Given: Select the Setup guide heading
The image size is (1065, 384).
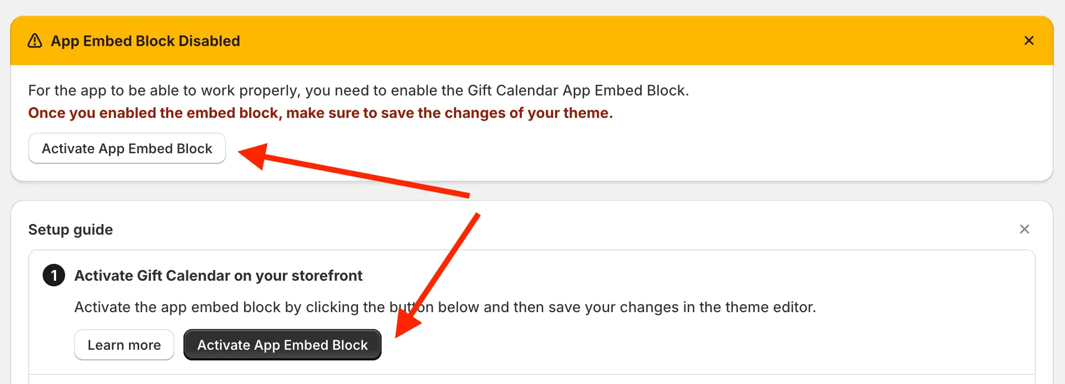Looking at the screenshot, I should (70, 230).
